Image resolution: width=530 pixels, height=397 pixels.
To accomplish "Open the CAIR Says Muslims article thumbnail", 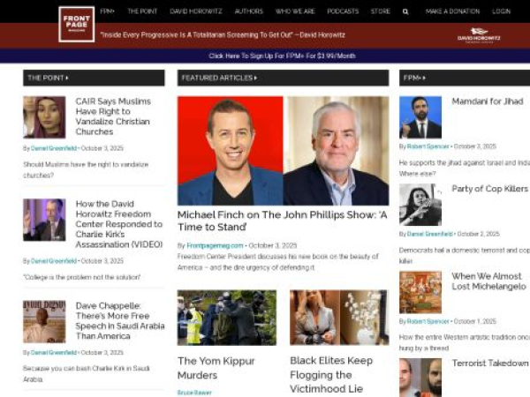I will [44, 116].
